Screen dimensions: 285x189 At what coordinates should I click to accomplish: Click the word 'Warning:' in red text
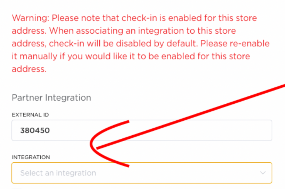coord(31,18)
